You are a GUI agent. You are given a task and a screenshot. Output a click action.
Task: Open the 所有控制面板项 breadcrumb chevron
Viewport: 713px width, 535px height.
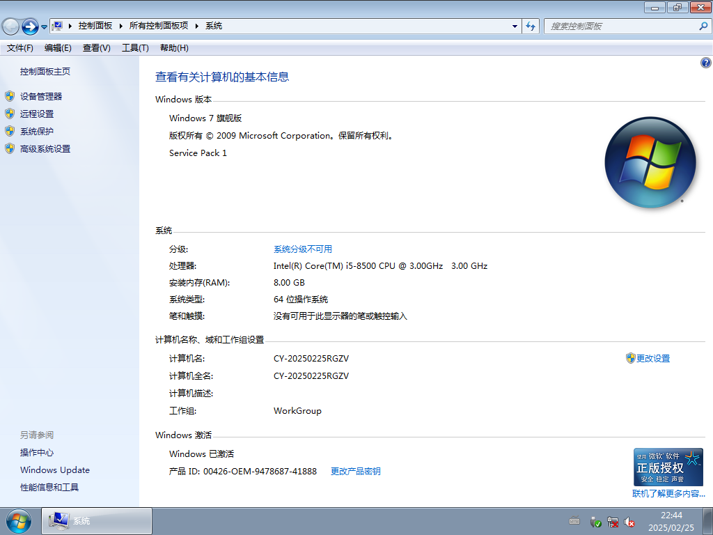197,26
